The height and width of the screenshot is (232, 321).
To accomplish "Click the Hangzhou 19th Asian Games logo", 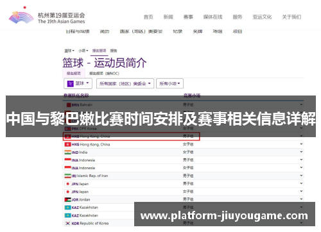I will [21, 15].
